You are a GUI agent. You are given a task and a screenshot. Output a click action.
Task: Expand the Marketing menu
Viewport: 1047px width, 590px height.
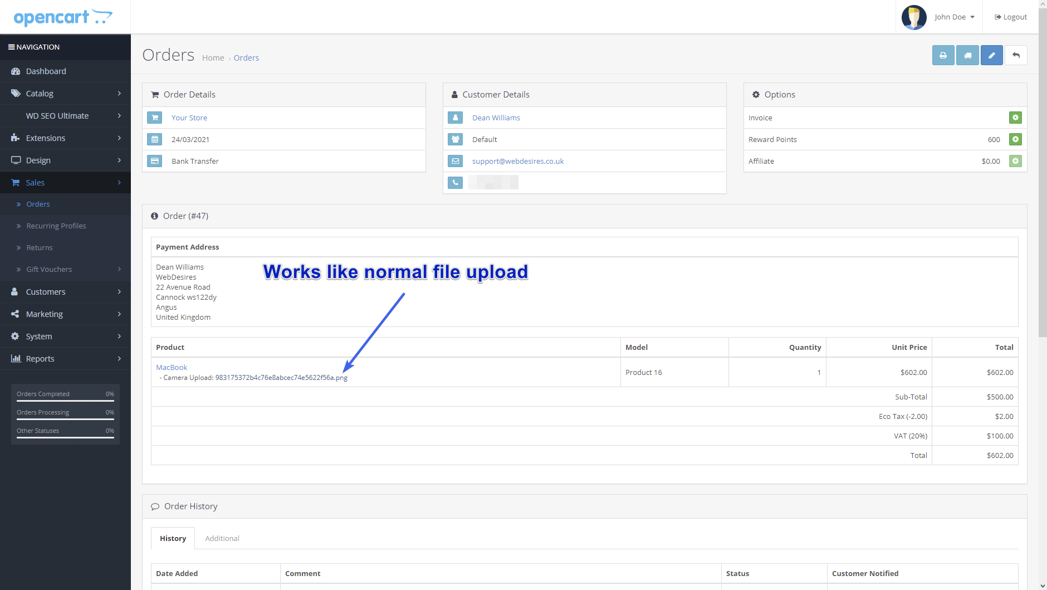(x=65, y=314)
